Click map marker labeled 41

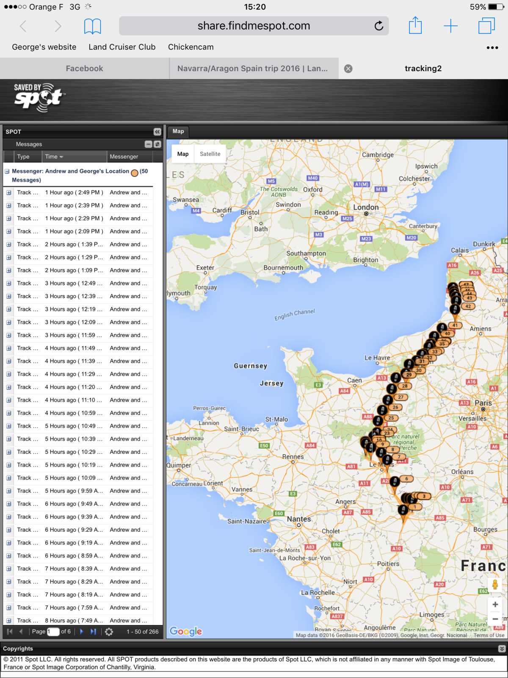pos(455,325)
